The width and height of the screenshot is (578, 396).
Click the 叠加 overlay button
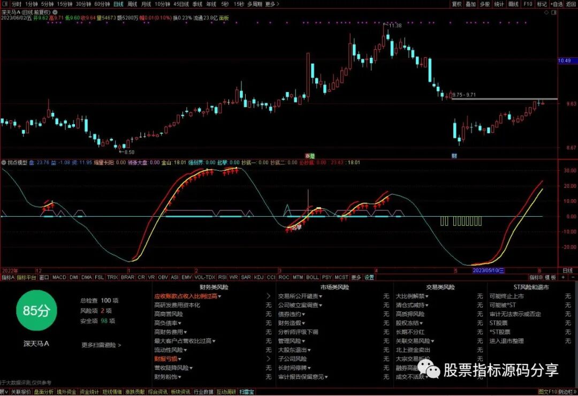coord(471,4)
